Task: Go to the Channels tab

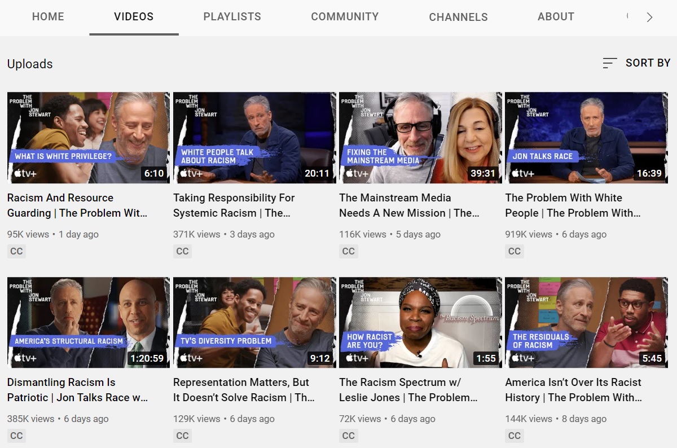Action: coord(458,17)
